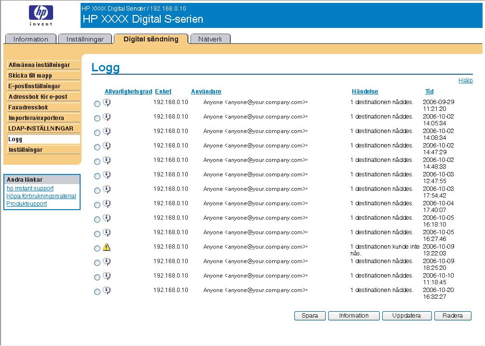
Task: Select radio button for failed 13:22:03 entry
Action: (97, 248)
